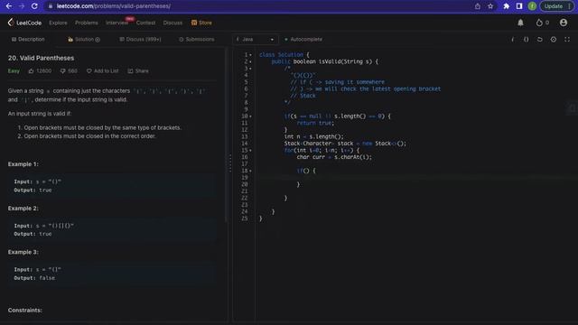
Task: Open the Contest menu item
Action: [145, 23]
